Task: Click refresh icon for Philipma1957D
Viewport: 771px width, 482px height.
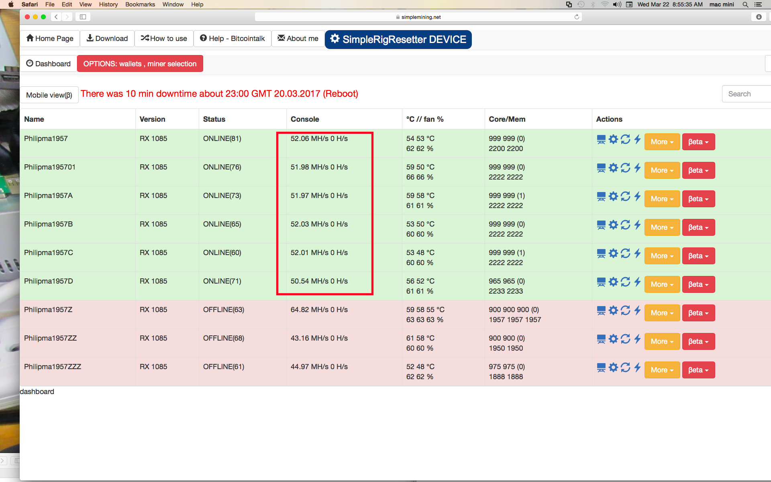Action: pos(625,282)
